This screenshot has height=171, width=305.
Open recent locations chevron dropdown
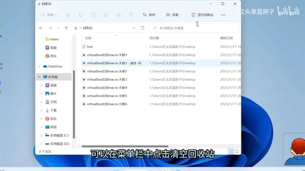coord(58,28)
